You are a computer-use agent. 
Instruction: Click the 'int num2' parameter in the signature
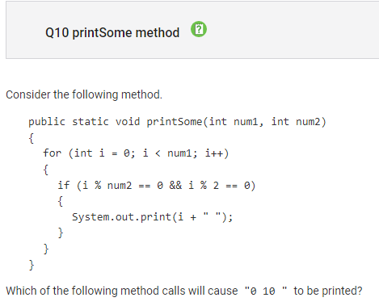(296, 122)
